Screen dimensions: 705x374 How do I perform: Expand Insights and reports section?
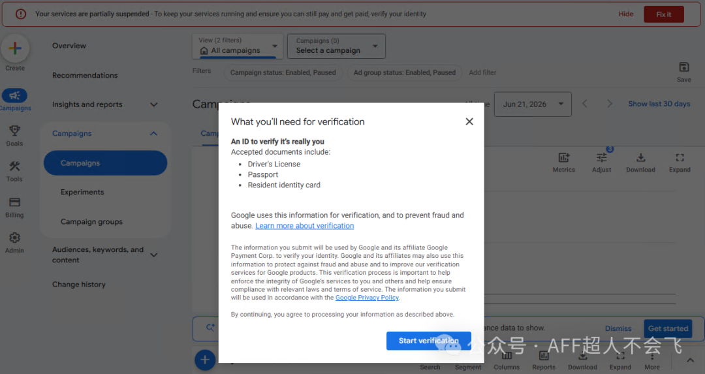click(x=154, y=104)
